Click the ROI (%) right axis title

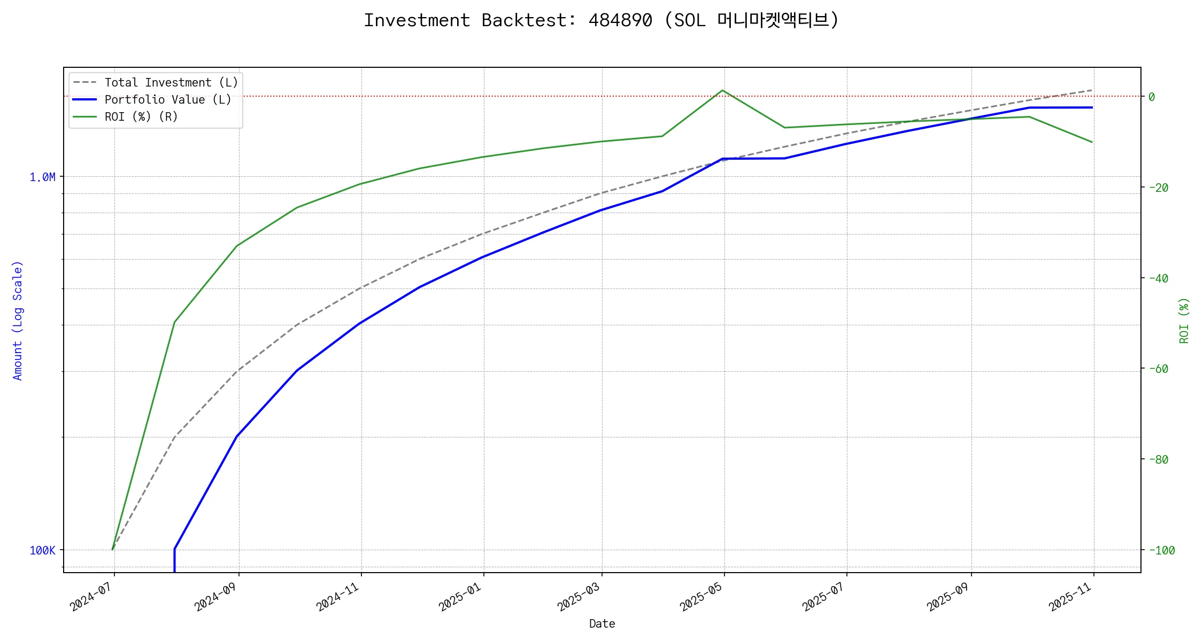tap(1184, 320)
